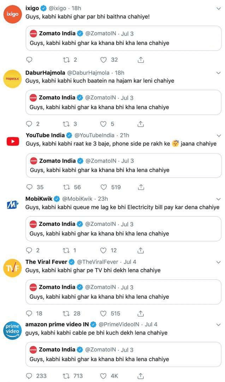Open the dropdown on ixigo's tweet
This screenshot has height=382, width=225.
[218, 8]
